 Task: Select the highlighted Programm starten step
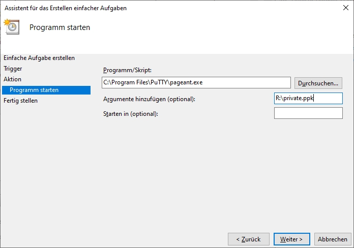(x=34, y=90)
